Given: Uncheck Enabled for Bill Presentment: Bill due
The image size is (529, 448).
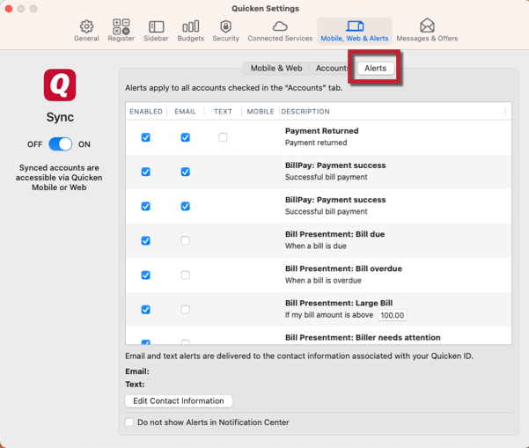Looking at the screenshot, I should 146,240.
